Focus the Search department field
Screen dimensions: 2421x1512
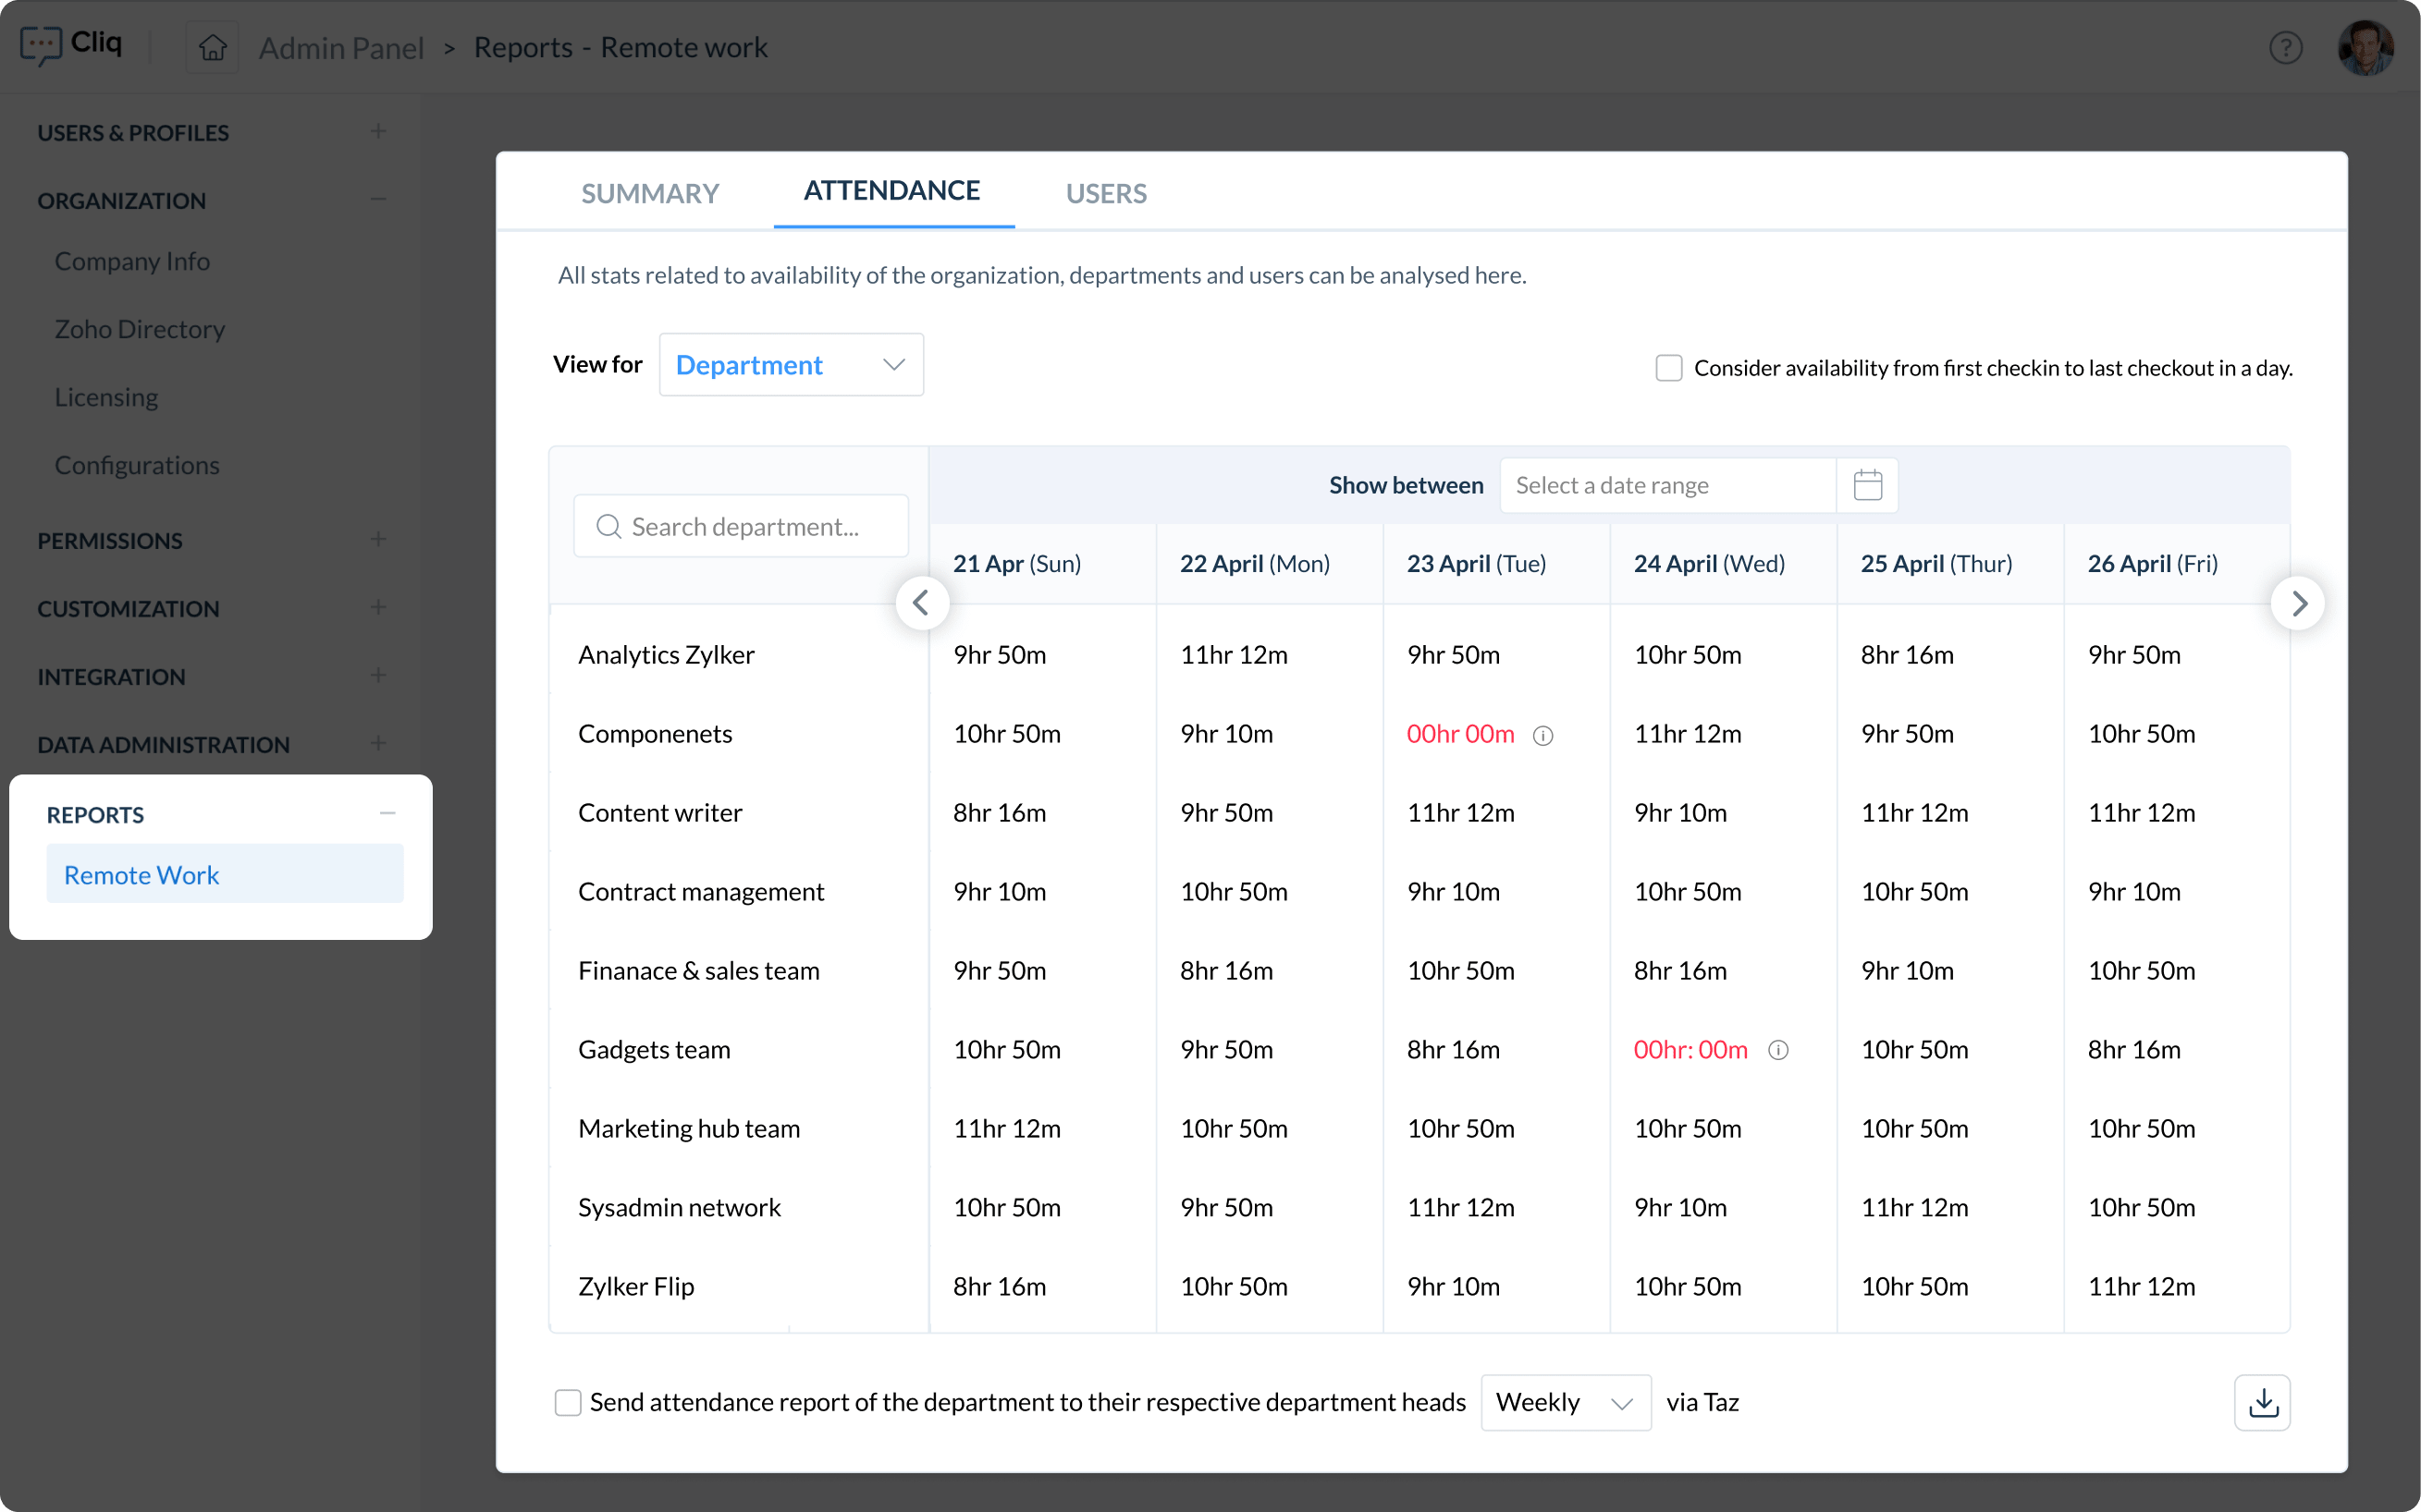(741, 526)
